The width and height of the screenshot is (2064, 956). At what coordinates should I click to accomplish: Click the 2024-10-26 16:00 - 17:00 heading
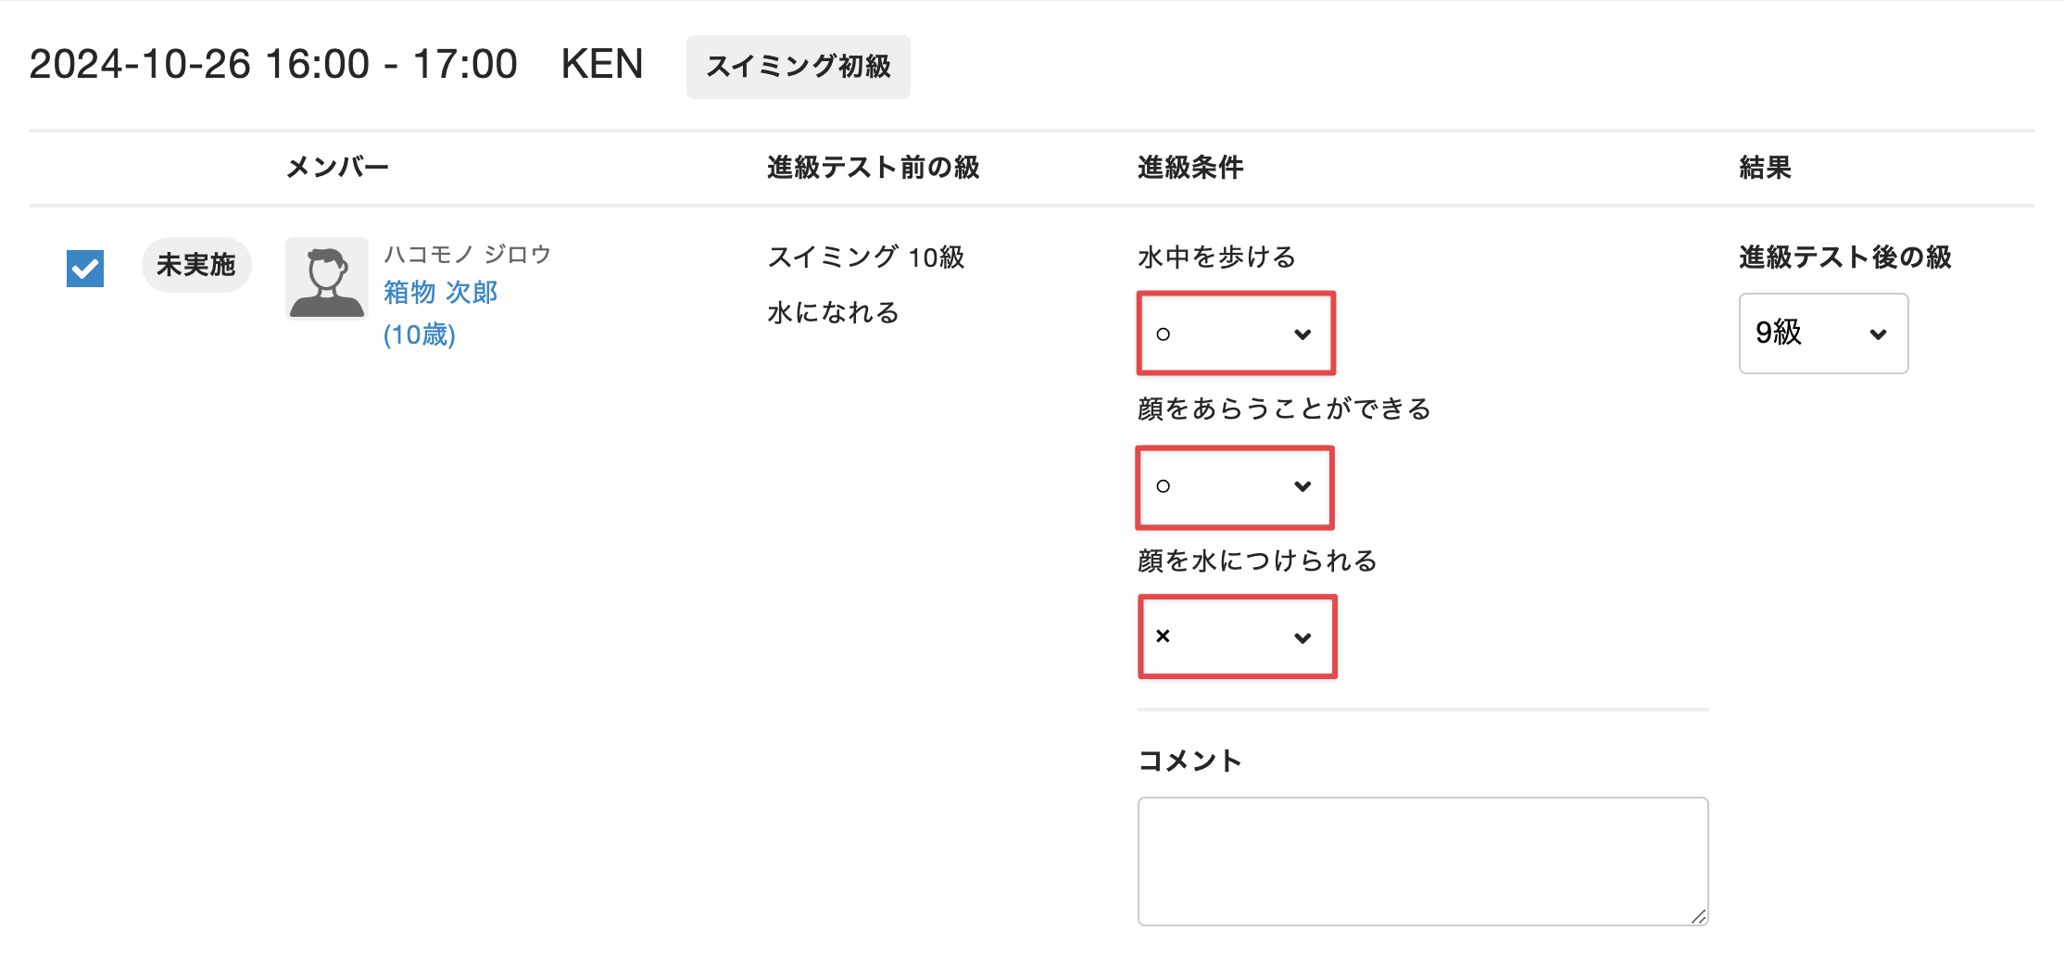pyautogui.click(x=273, y=65)
